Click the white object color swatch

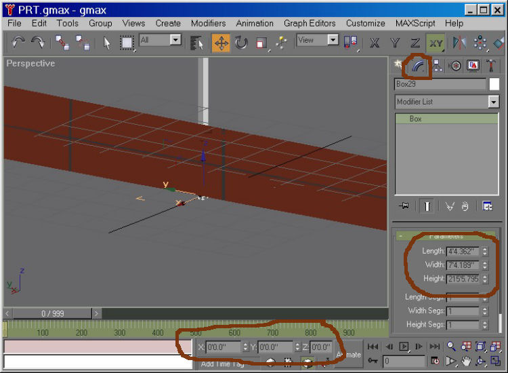[x=494, y=84]
